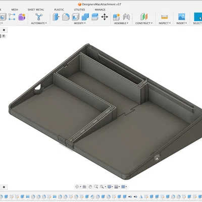Click the dashed-rectangle sketch icon in toolbar
The width and height of the screenshot is (202, 202).
point(12,17)
